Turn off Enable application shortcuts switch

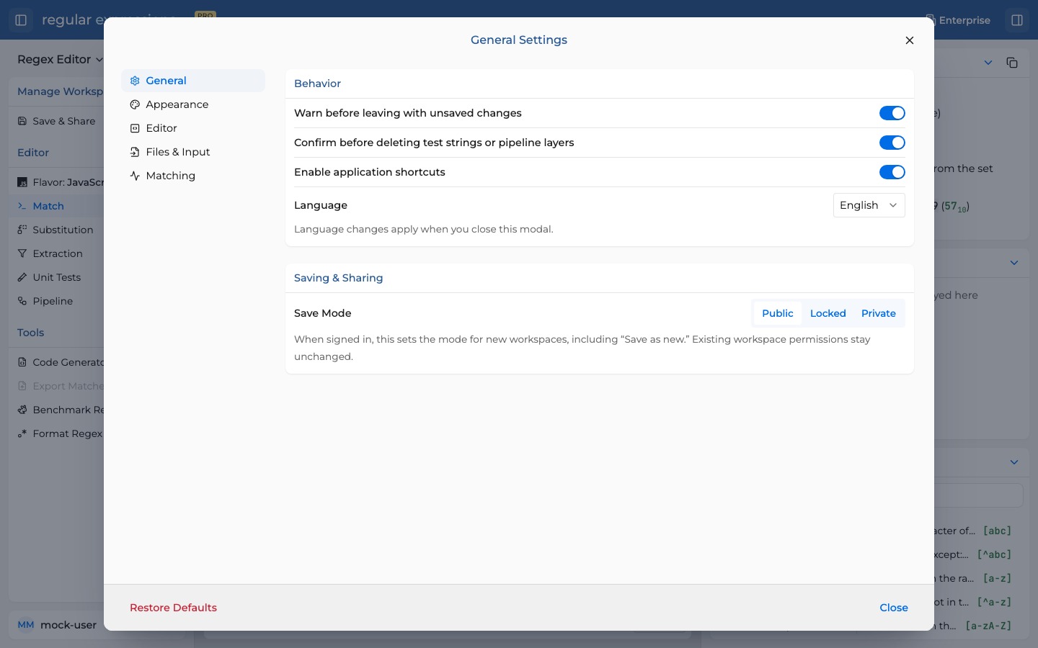coord(892,172)
